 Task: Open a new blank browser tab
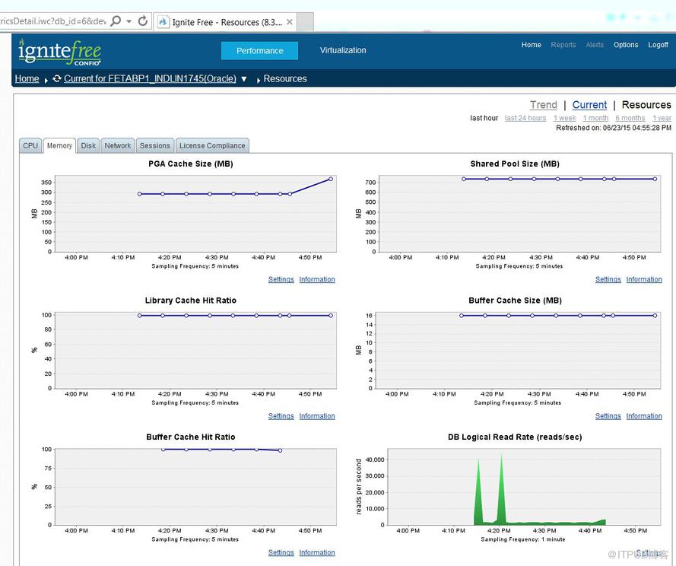pos(305,22)
